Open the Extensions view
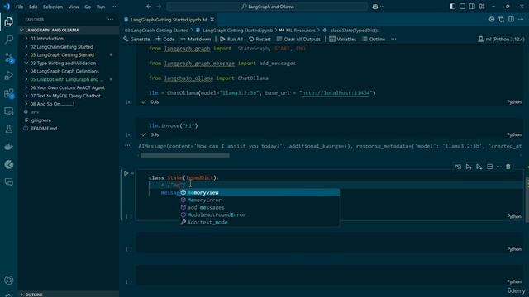 [x=9, y=93]
